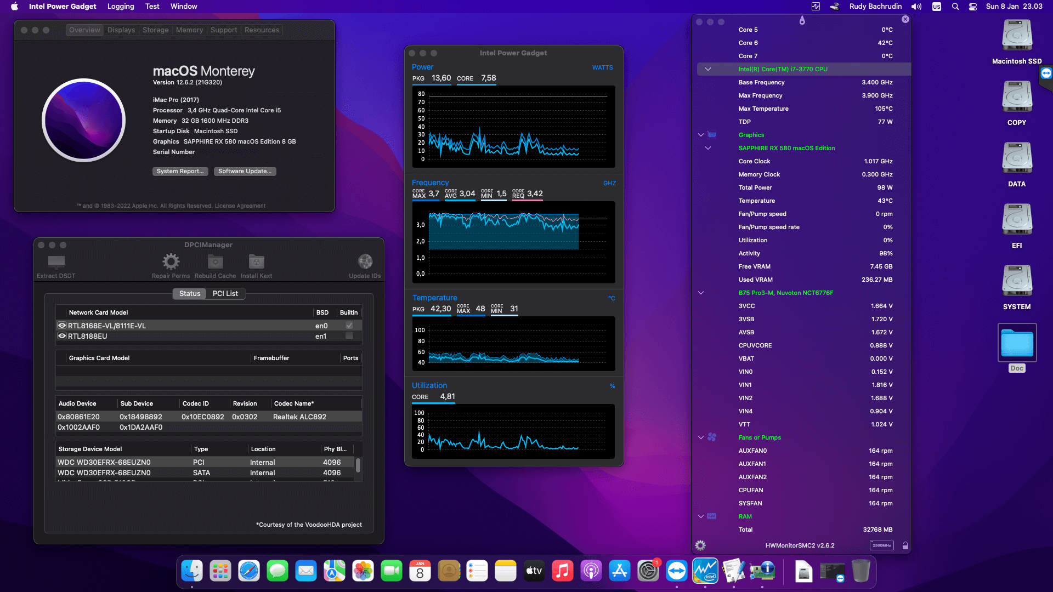1053x592 pixels.
Task: Switch to Resources tab
Action: [262, 30]
